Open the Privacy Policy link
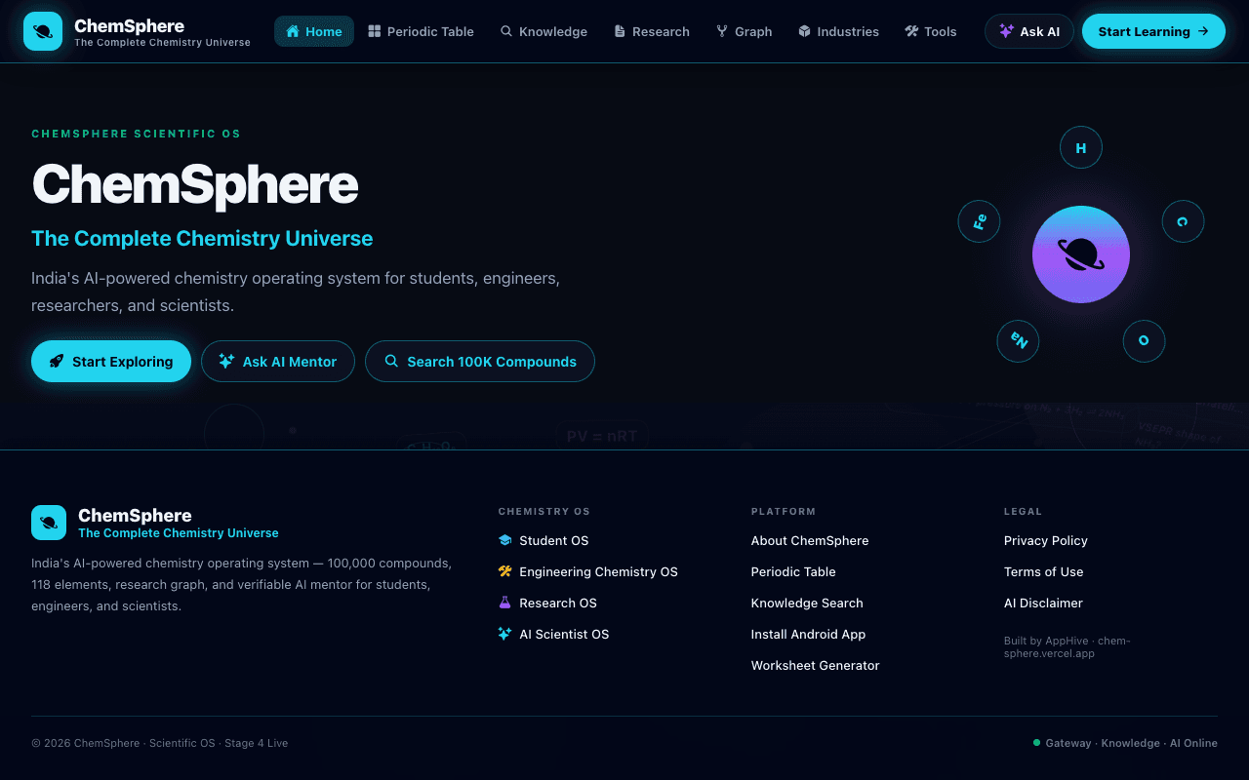Screen dimensions: 1249x780 [x=1046, y=540]
